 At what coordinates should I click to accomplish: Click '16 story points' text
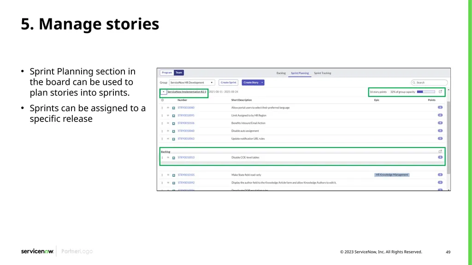[x=378, y=92]
